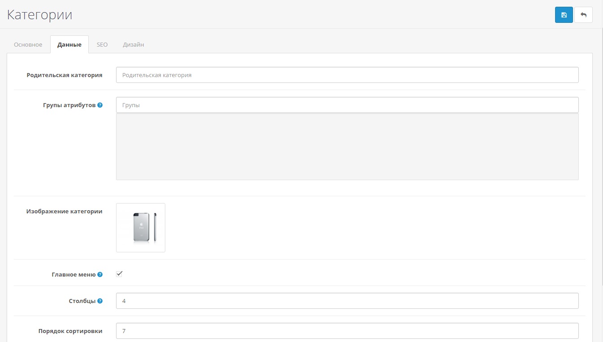Click the category image thumbnail
The height and width of the screenshot is (342, 603).
[x=141, y=228]
